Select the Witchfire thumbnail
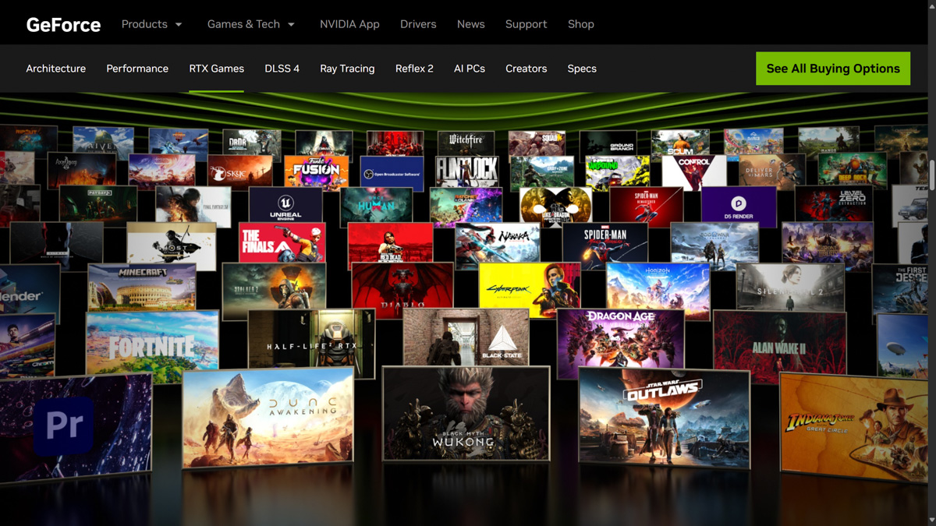 click(466, 143)
